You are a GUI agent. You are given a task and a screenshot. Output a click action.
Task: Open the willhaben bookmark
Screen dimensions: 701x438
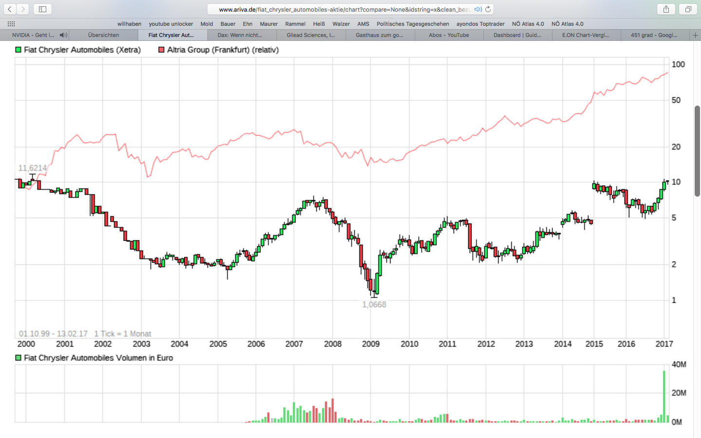[x=129, y=24]
